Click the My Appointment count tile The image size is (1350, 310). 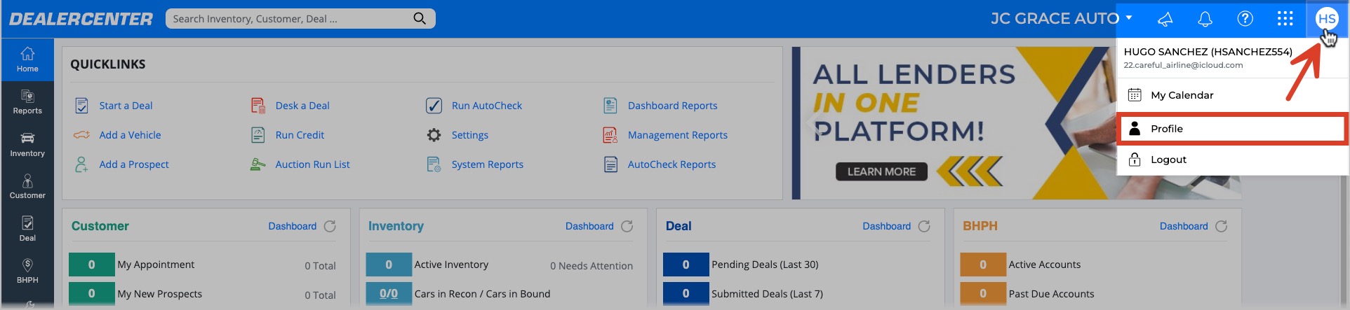(91, 265)
